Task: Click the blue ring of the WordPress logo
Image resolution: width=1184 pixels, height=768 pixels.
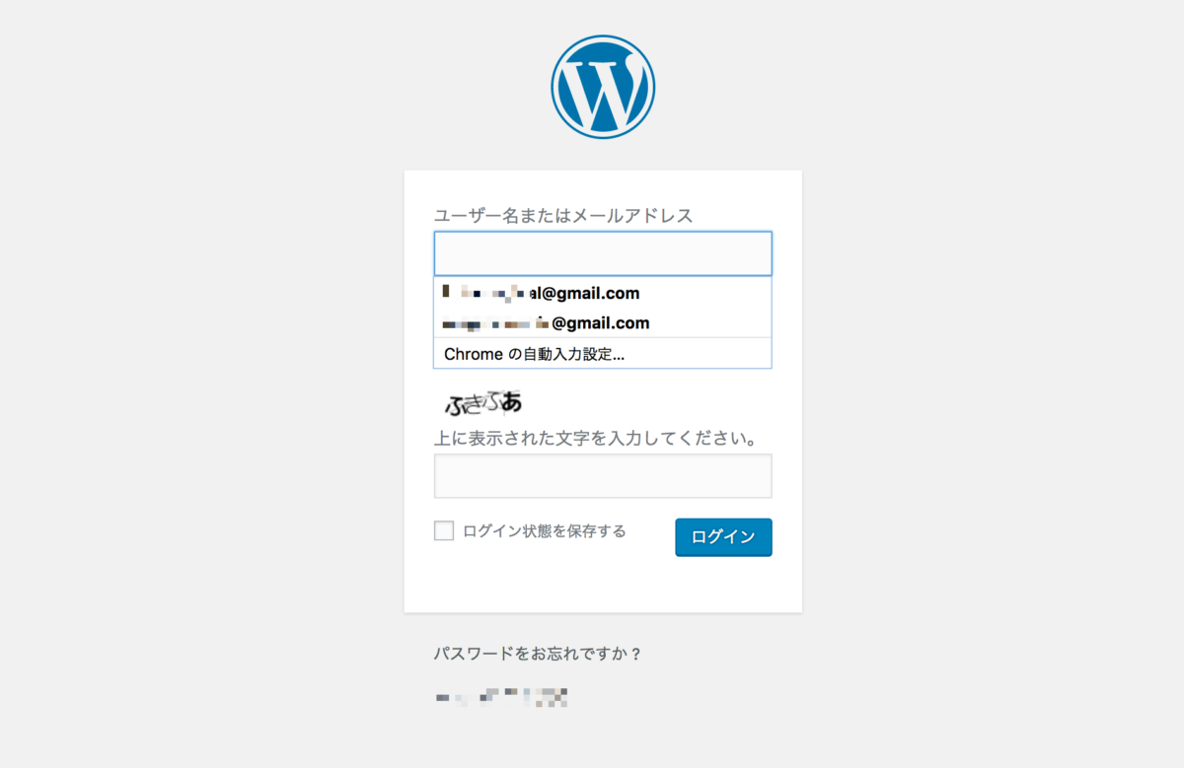Action: pos(603,38)
